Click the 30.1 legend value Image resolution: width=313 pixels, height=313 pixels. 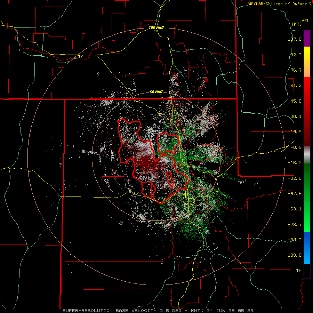[x=296, y=117]
